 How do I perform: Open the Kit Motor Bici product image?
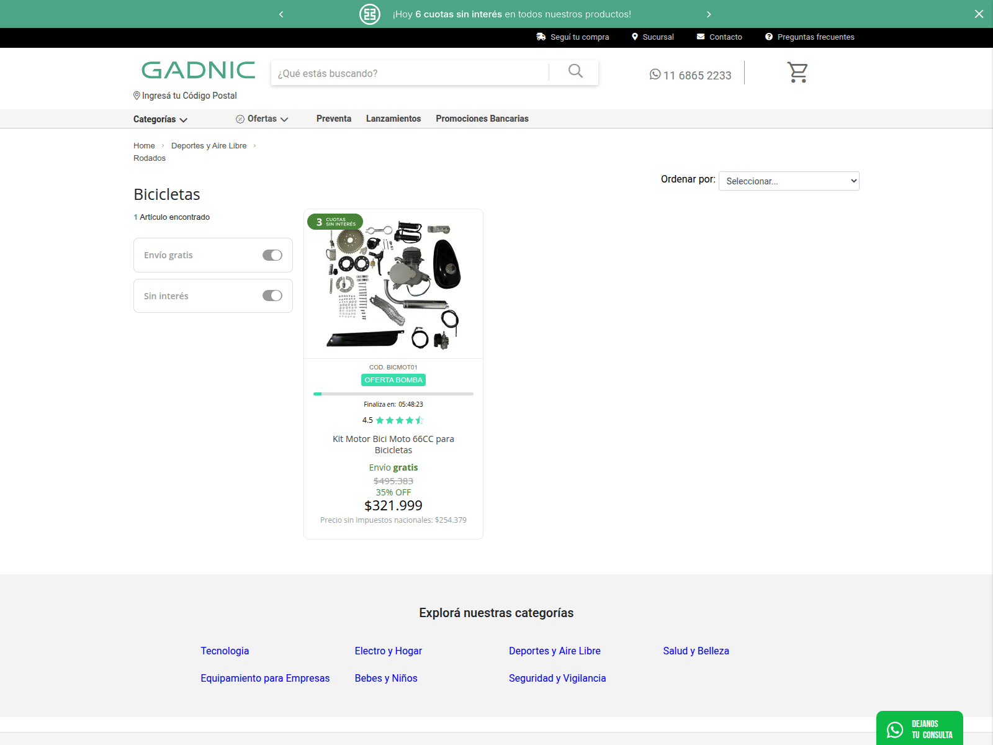393,284
